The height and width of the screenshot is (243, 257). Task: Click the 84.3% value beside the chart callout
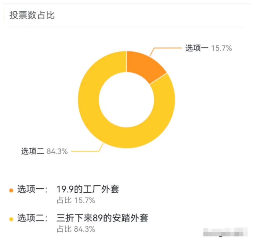57,151
